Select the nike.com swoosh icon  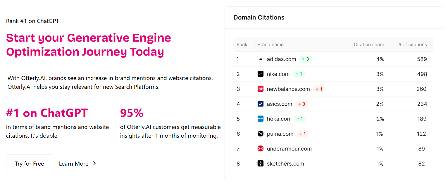pyautogui.click(x=260, y=74)
